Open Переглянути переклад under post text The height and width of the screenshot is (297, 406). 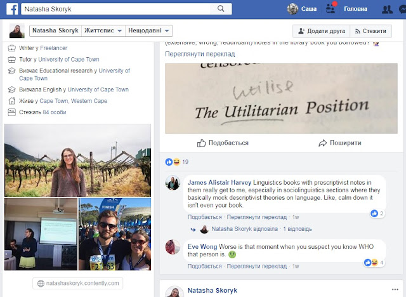[x=200, y=54]
